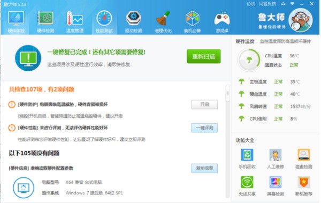321x203 pixels.
Task: Click the X64 兼容 台式电脑 model text
Action: point(83,182)
